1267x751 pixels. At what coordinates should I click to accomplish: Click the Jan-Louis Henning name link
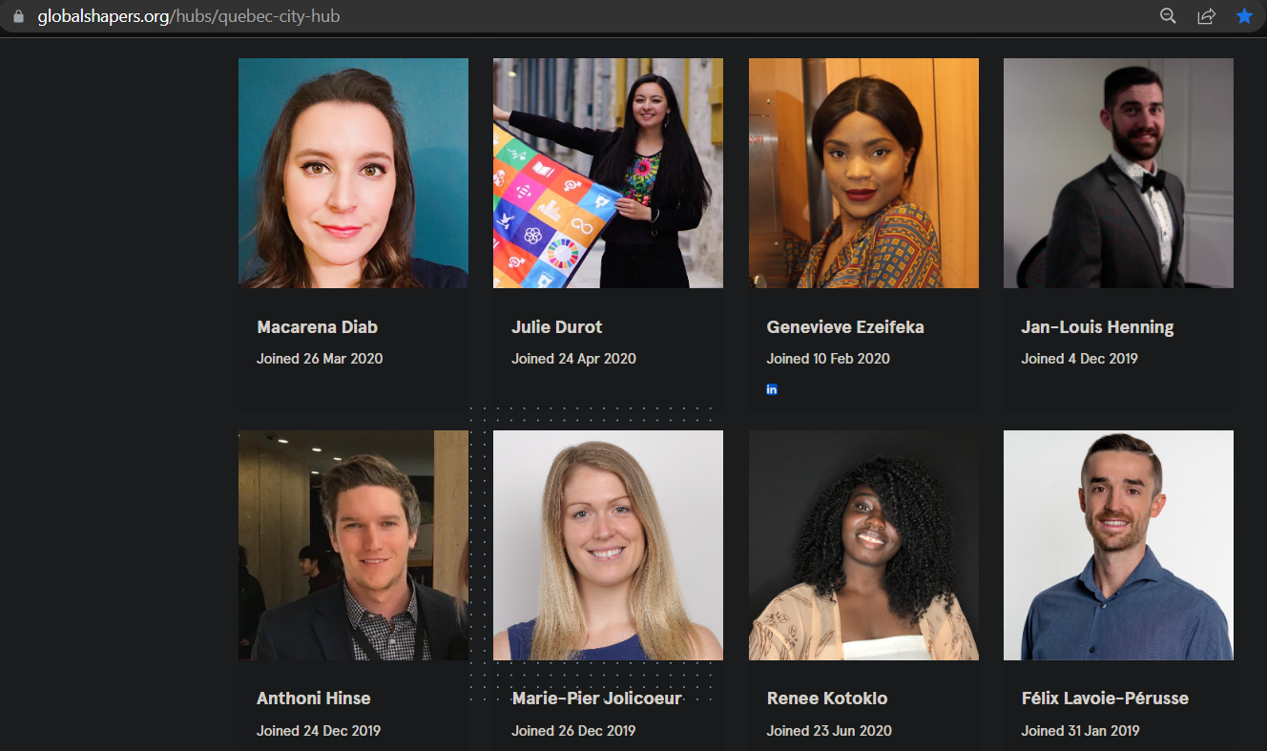(x=1097, y=327)
